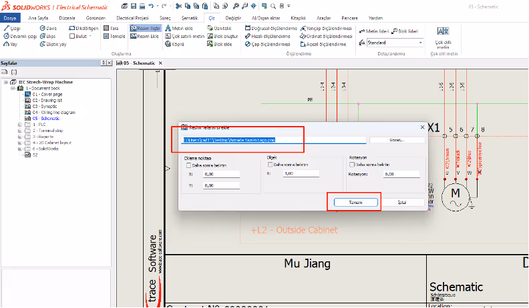Expand the 1 - PLC folder
Screen dimensions: 529x308
tap(20, 125)
